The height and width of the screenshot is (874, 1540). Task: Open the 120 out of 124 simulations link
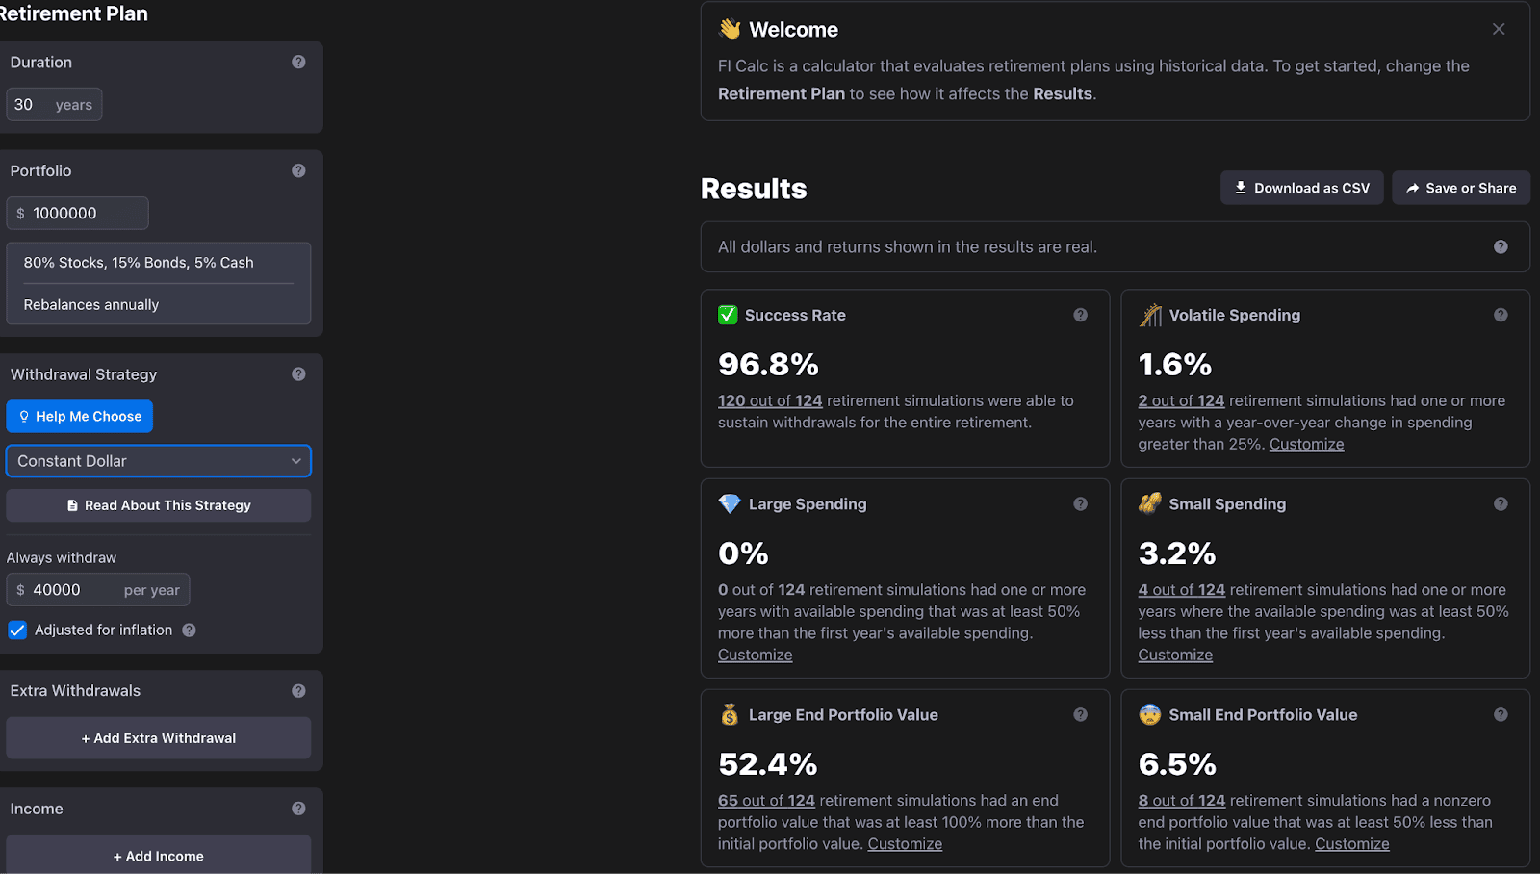click(x=770, y=400)
